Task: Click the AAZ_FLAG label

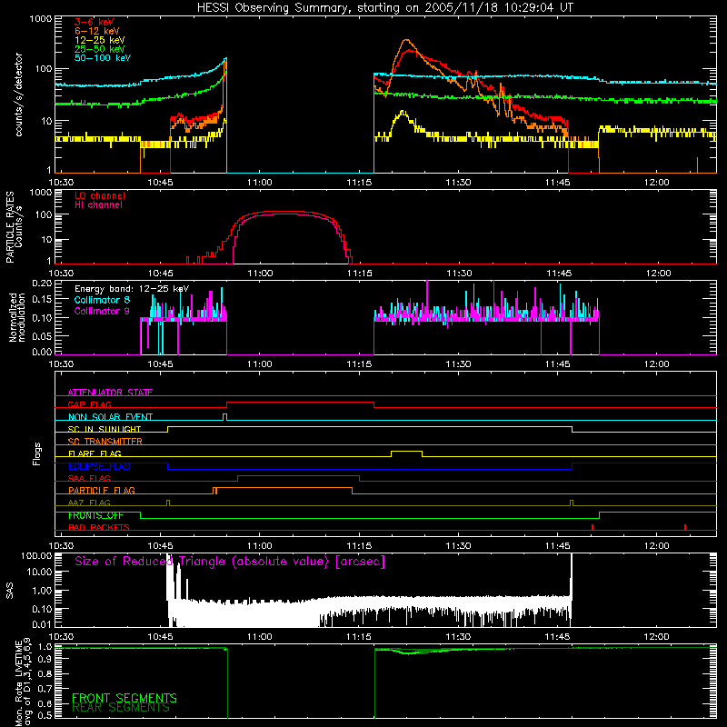Action: click(x=89, y=503)
